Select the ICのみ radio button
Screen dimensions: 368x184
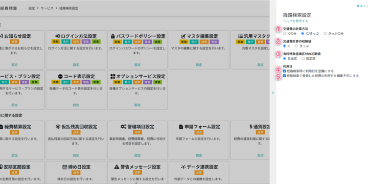[x=285, y=34]
